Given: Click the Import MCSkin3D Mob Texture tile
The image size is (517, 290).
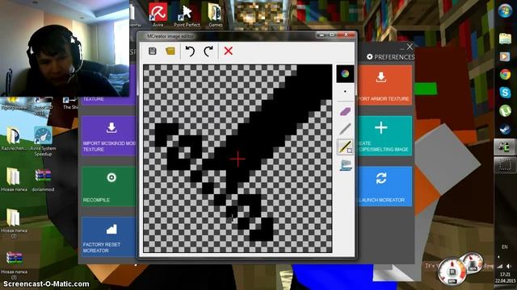Looking at the screenshot, I should click(x=109, y=136).
